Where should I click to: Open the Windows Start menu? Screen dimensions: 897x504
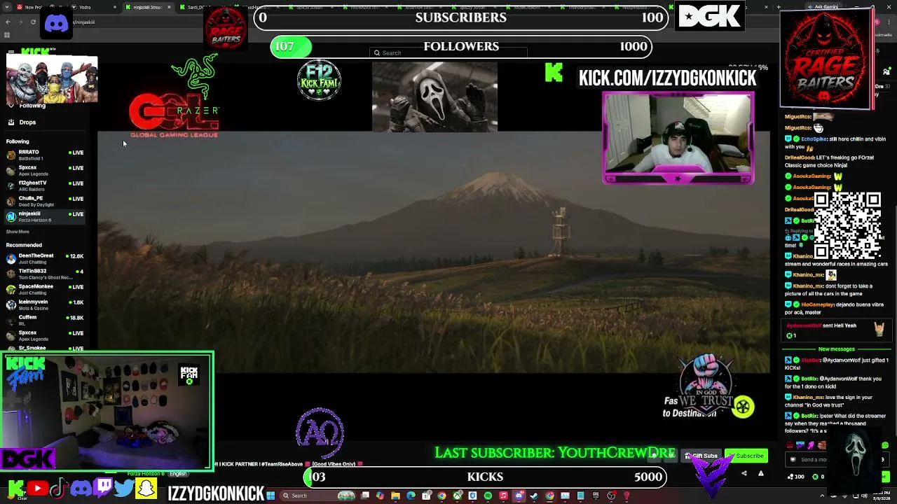(x=271, y=496)
